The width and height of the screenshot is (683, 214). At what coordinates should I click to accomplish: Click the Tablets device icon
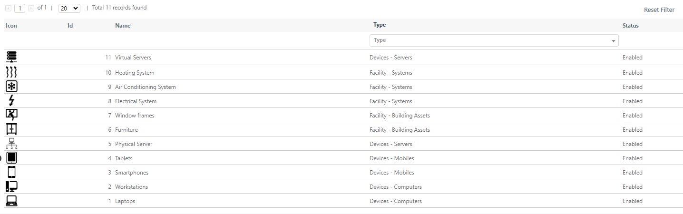click(x=11, y=158)
